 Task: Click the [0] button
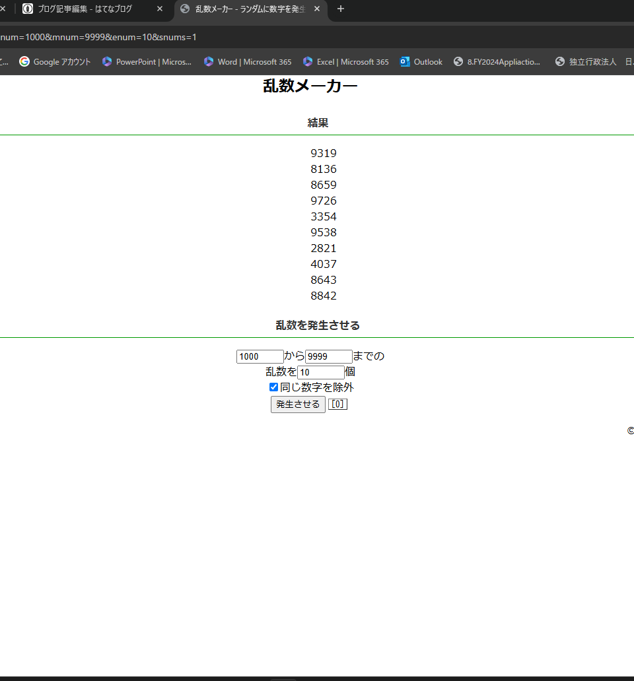pyautogui.click(x=337, y=405)
